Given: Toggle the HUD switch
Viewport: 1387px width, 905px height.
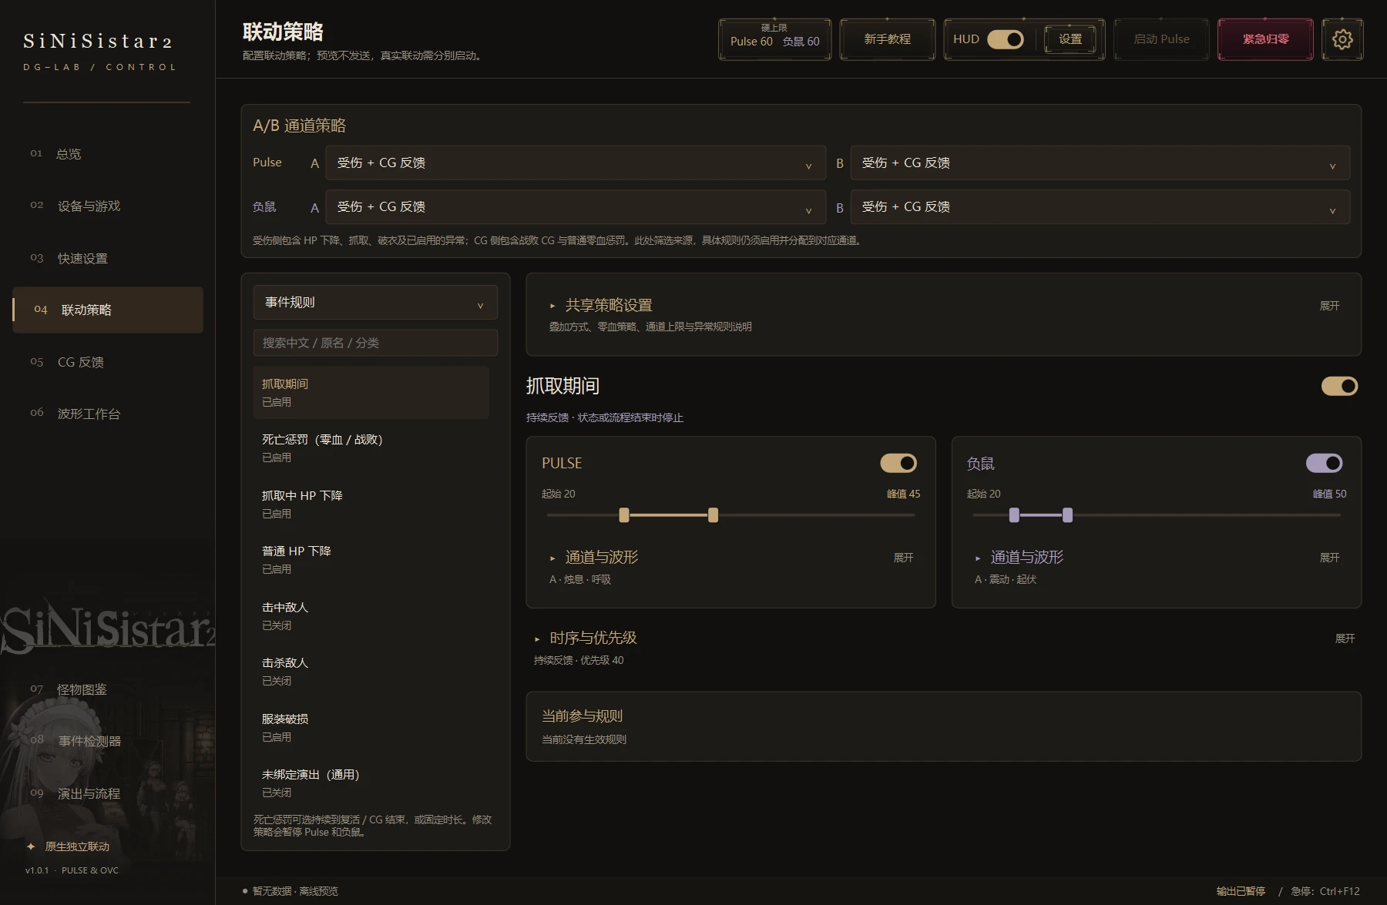Looking at the screenshot, I should 1006,39.
